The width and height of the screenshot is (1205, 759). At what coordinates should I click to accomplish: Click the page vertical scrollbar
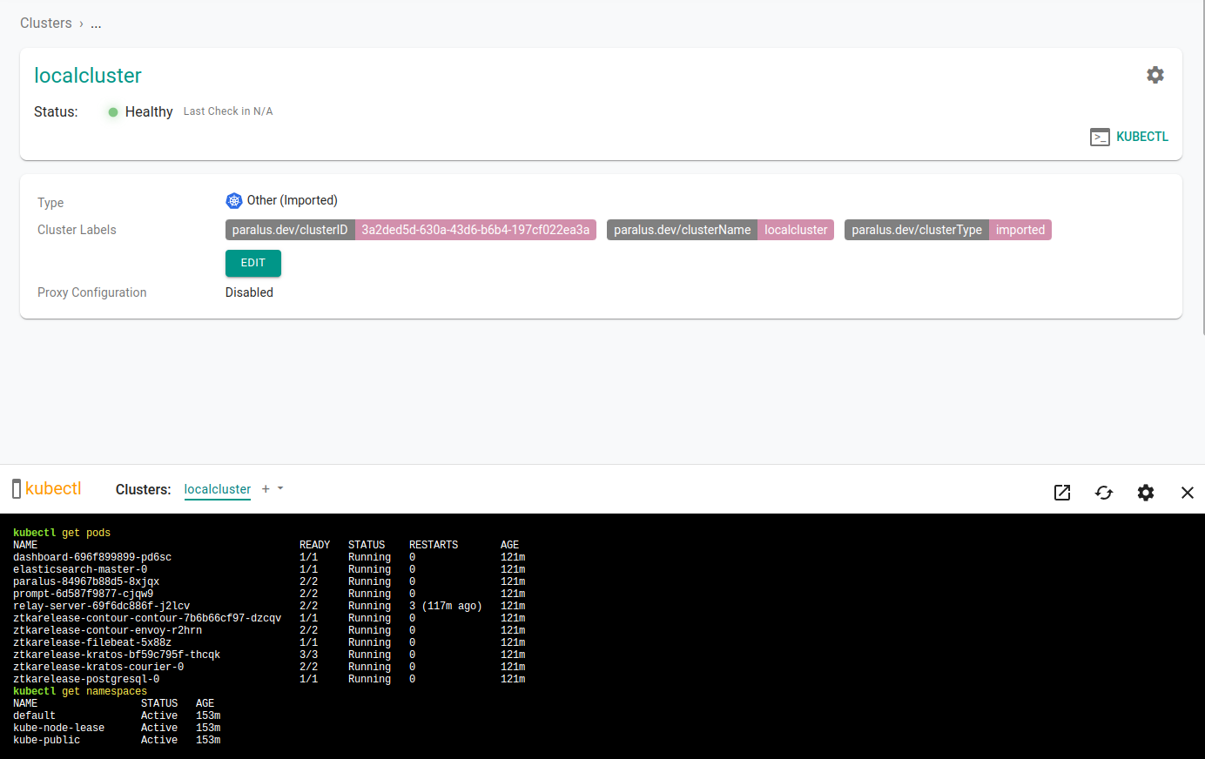tap(1202, 167)
